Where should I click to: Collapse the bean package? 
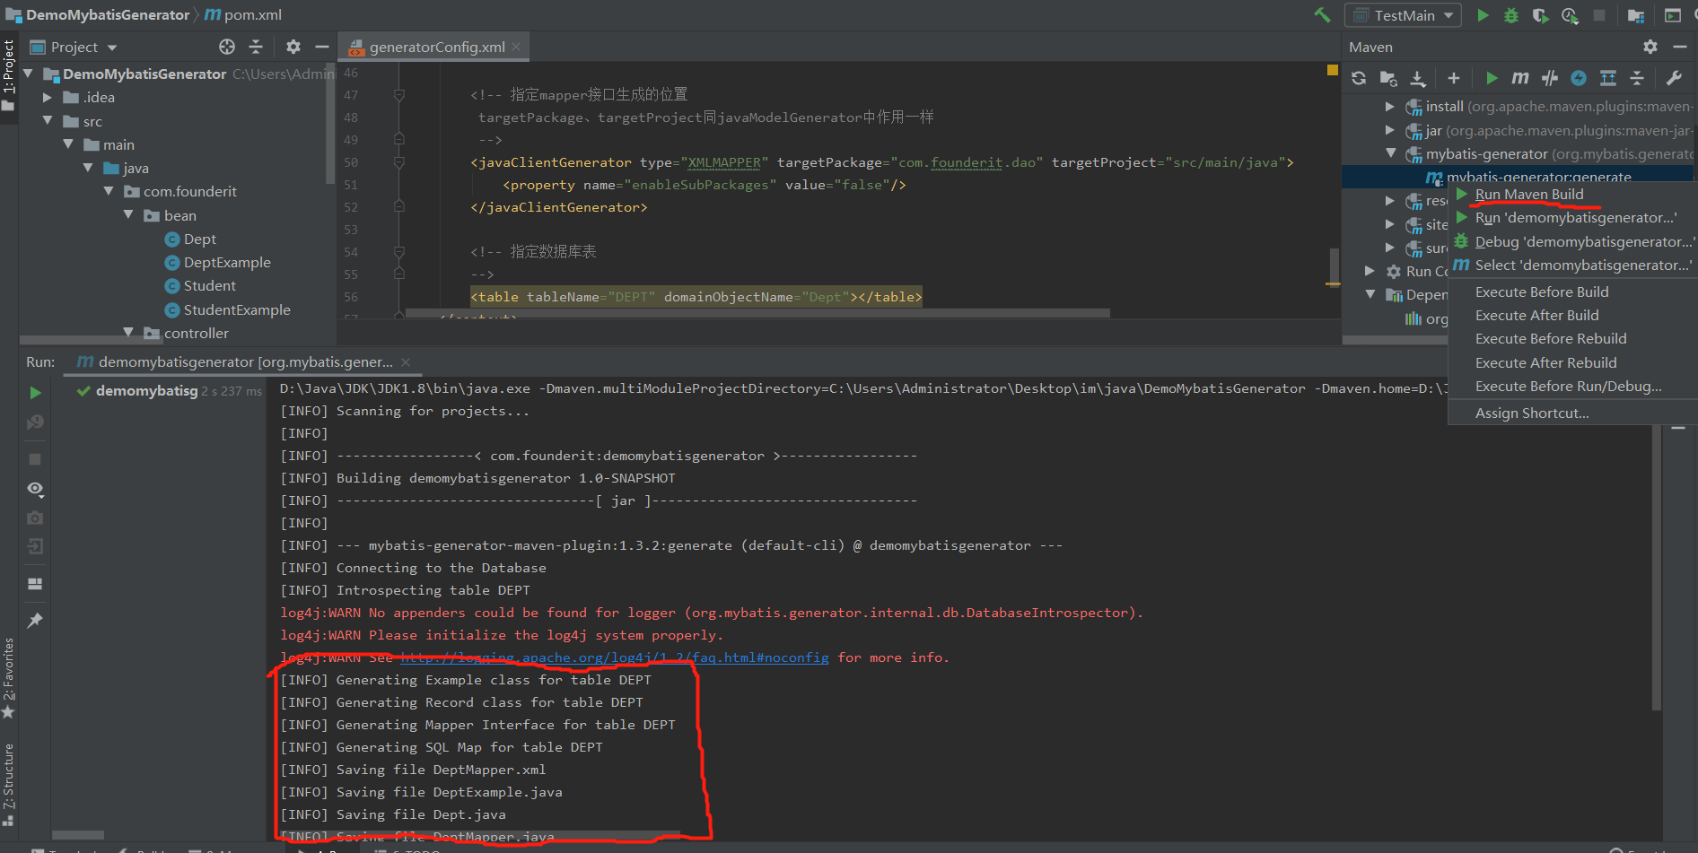click(128, 215)
